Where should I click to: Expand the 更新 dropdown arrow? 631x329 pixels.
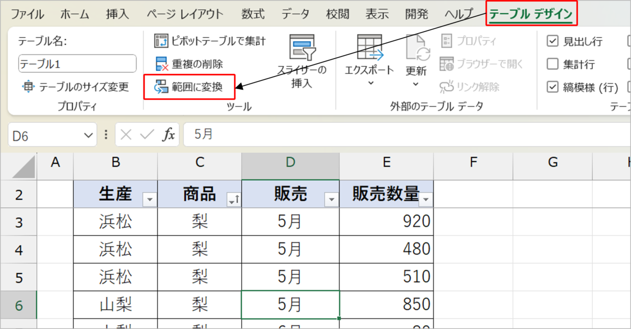click(x=416, y=84)
